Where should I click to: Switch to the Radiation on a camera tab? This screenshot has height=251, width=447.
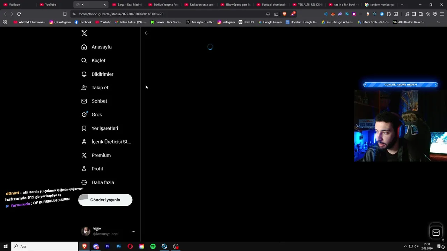[199, 5]
